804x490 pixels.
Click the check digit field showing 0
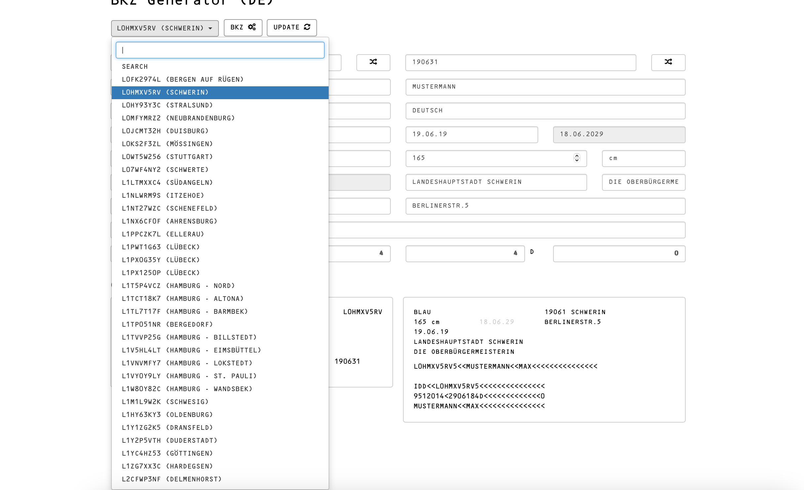pos(619,254)
